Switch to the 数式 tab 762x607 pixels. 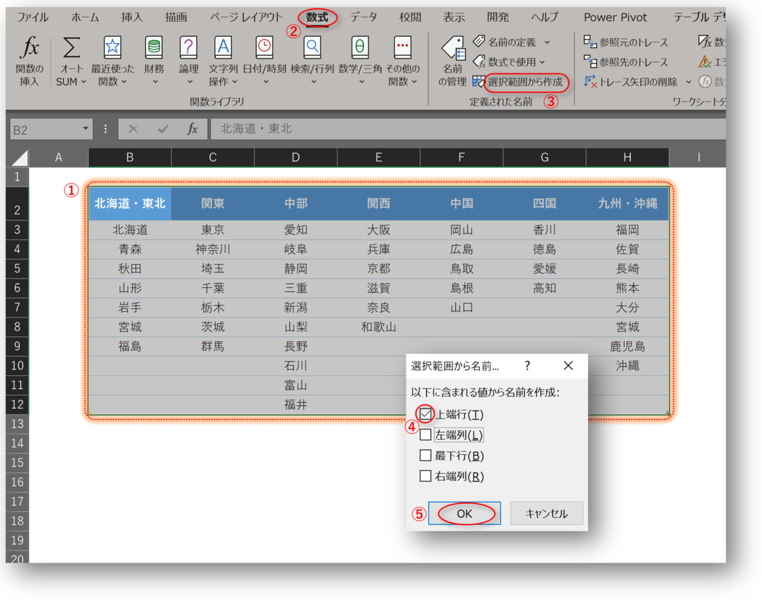pyautogui.click(x=317, y=17)
